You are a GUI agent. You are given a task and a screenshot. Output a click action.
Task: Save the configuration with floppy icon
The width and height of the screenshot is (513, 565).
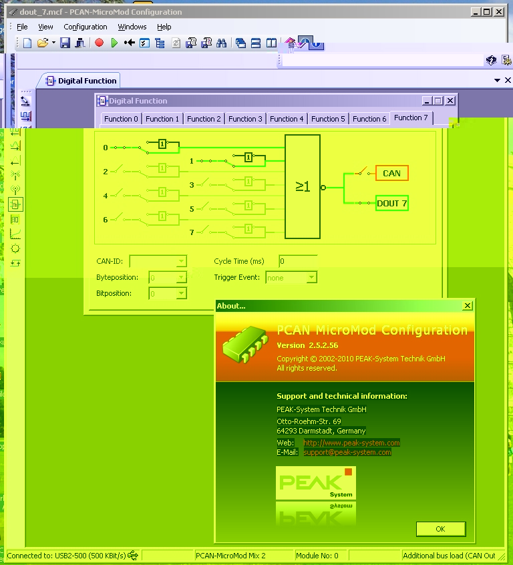[65, 43]
